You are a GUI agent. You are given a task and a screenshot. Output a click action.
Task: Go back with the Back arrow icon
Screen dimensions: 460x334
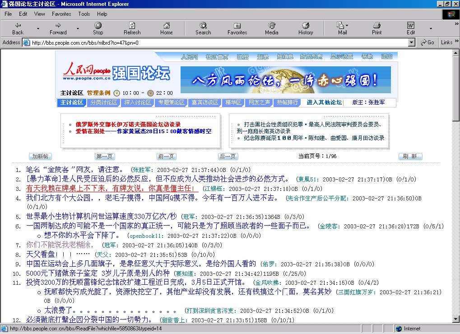[18, 25]
